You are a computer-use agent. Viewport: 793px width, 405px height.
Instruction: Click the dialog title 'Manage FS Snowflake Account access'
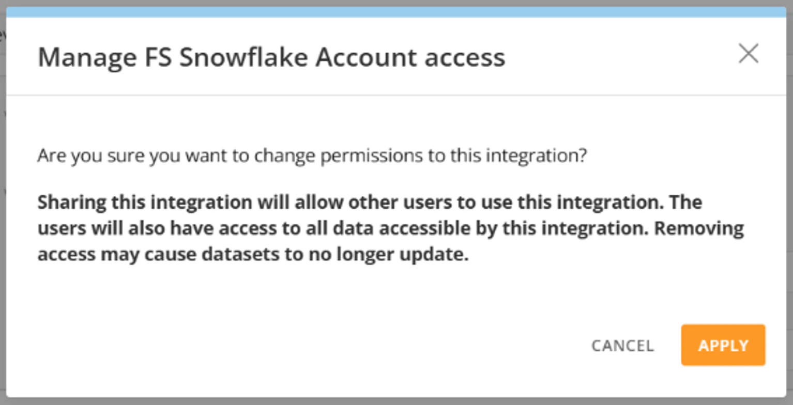pos(271,57)
